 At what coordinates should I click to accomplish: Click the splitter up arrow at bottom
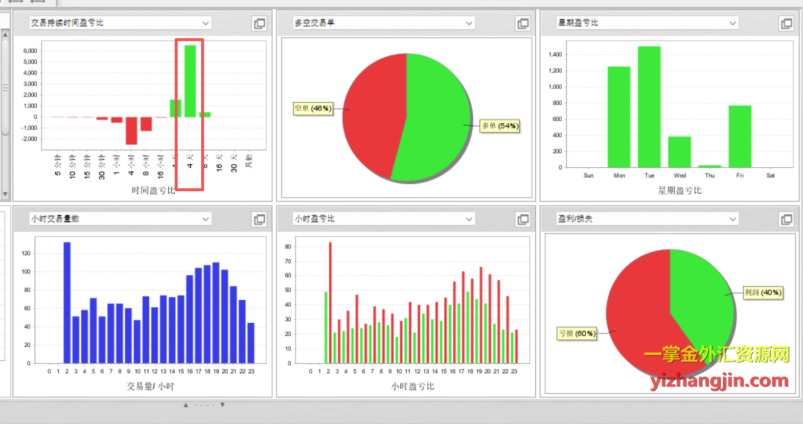pos(186,405)
